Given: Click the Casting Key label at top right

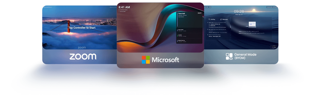Looking at the screenshot, I should pyautogui.click(x=272, y=7).
